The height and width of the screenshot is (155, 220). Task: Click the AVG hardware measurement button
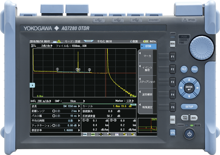(x=193, y=118)
